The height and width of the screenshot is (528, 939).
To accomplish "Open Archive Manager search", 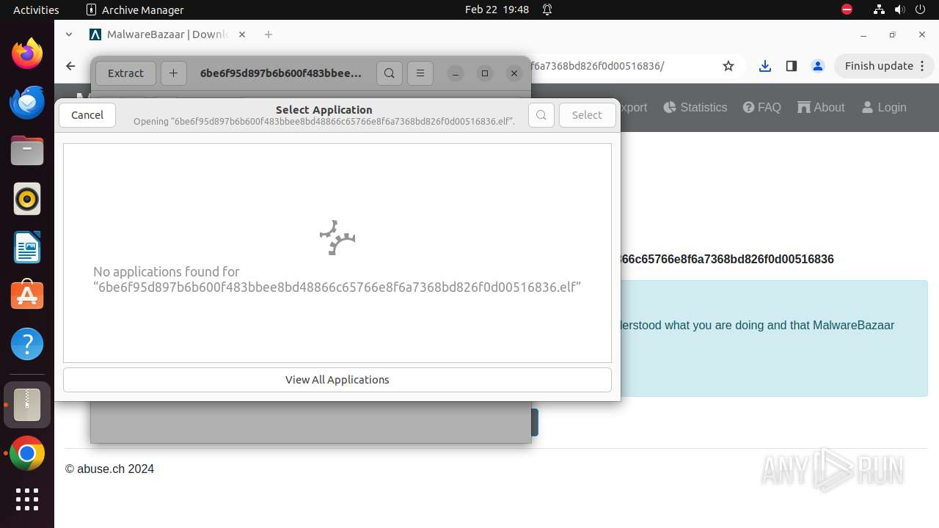I will click(390, 73).
